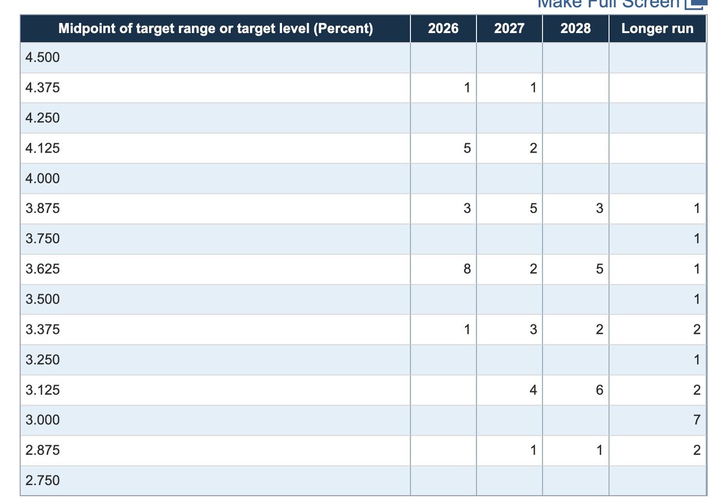
Task: Select the 4.000 row label
Action: tap(43, 178)
